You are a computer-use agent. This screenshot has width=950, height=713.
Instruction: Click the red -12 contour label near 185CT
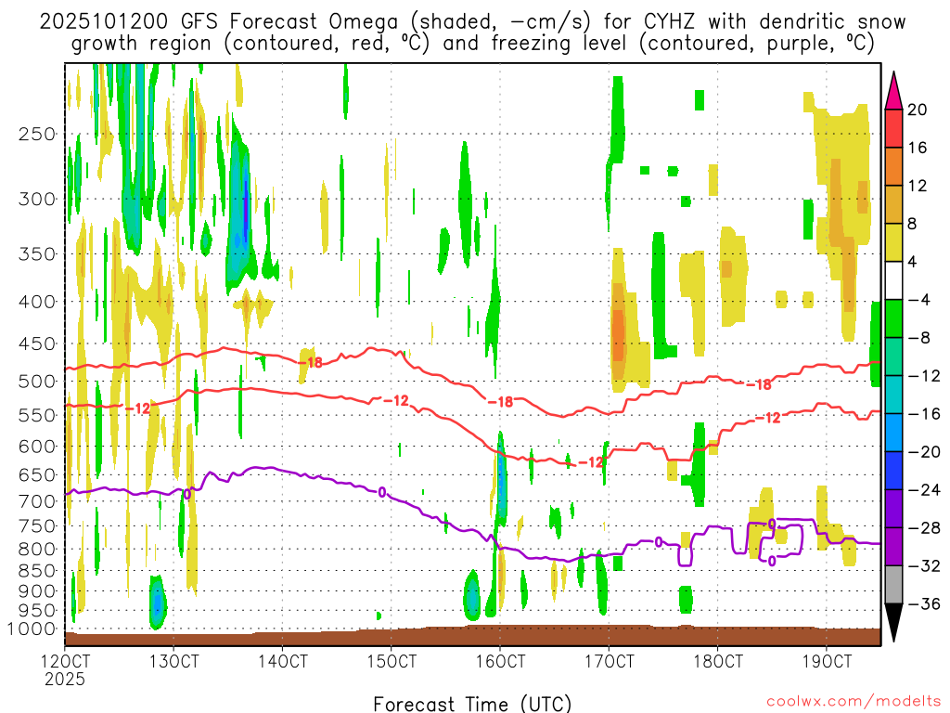[768, 418]
